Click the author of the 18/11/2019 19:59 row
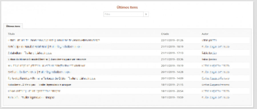 (216, 97)
